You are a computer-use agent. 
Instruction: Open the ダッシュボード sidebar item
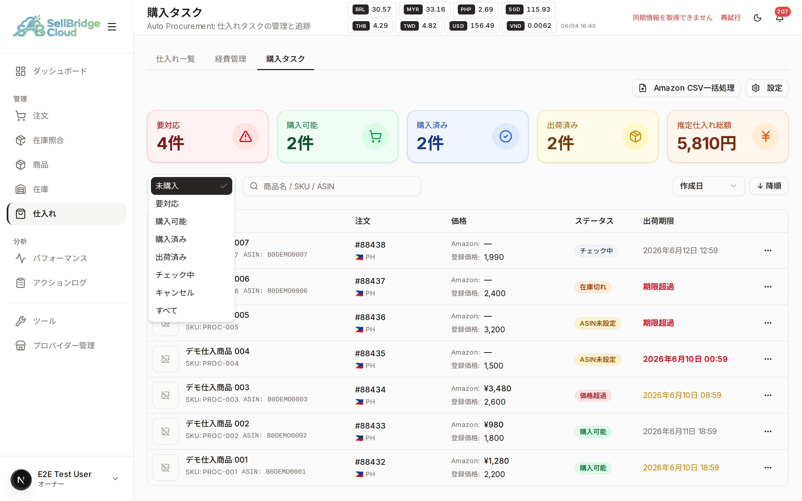pyautogui.click(x=66, y=71)
